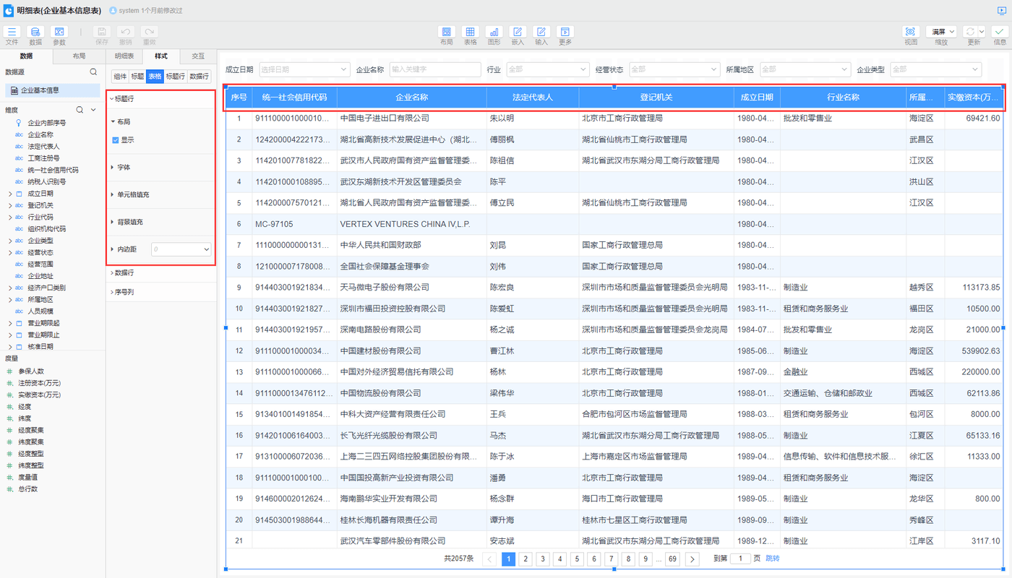Image resolution: width=1012 pixels, height=578 pixels.
Task: Open the 参数 parameters toolbar icon
Action: pyautogui.click(x=59, y=33)
